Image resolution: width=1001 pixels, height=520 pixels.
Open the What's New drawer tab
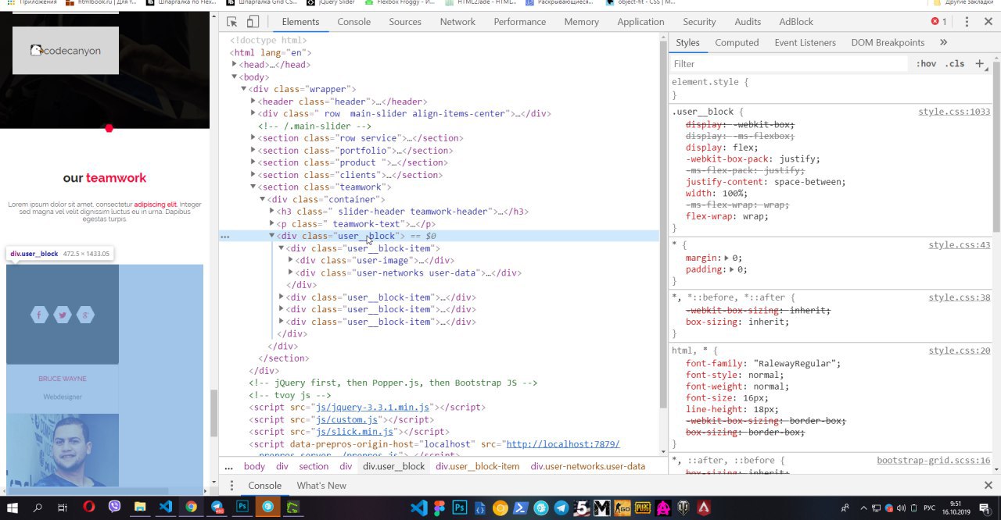coord(321,486)
